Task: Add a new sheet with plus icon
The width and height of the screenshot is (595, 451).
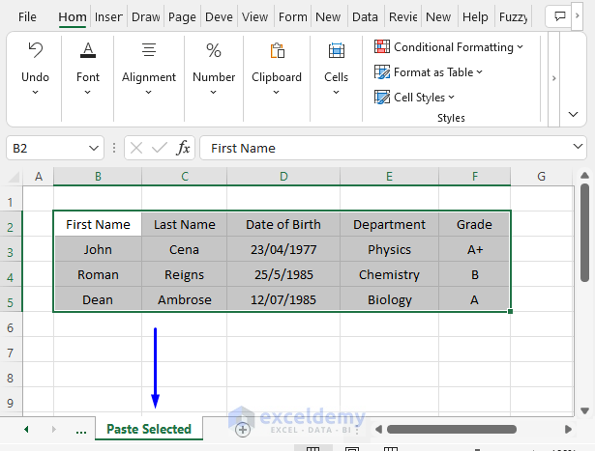Action: (x=243, y=430)
